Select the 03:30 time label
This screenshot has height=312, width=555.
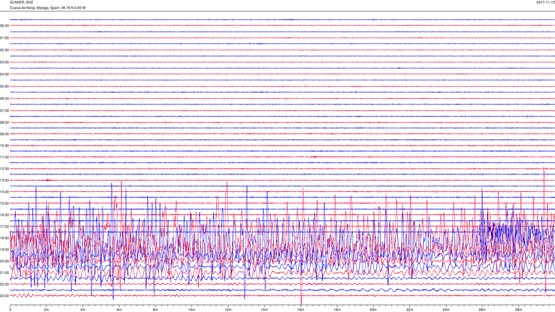click(x=5, y=62)
